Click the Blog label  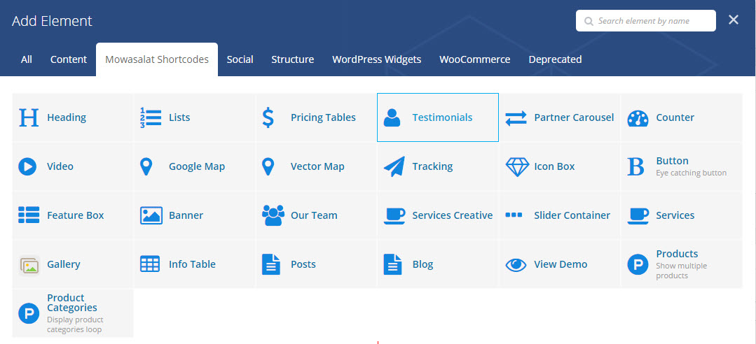coord(422,264)
